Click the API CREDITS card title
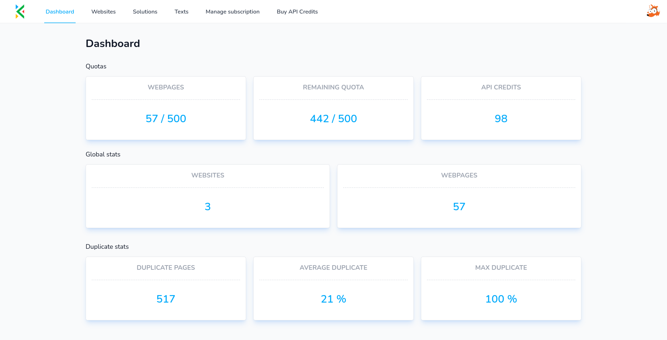The image size is (667, 340). (501, 87)
